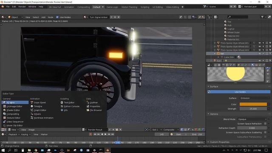Toggle visibility of Thick Spoke Style Wheel.003

pos(260,50)
